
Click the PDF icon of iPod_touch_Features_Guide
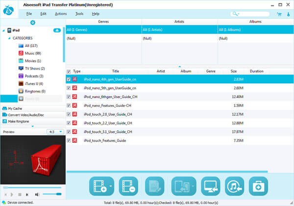(x=74, y=140)
